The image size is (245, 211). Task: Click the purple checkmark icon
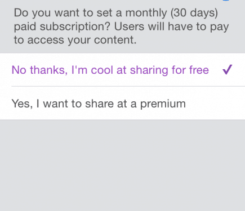point(228,70)
